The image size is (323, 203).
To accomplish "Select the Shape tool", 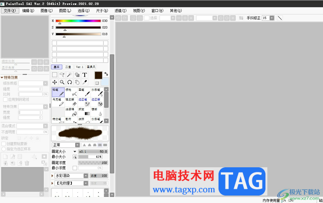I will tap(77, 75).
